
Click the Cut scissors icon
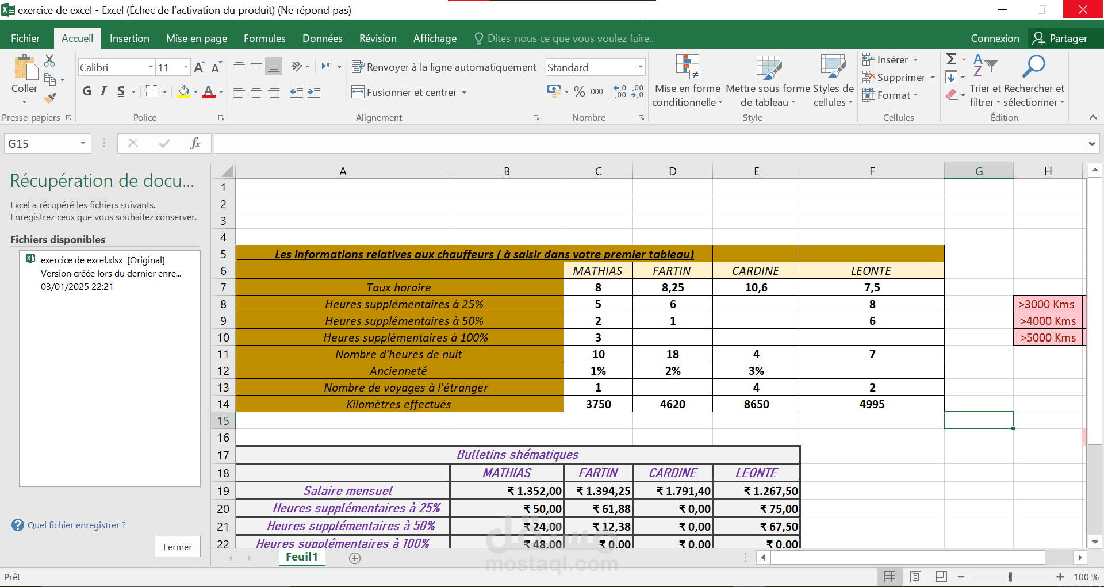(x=49, y=61)
